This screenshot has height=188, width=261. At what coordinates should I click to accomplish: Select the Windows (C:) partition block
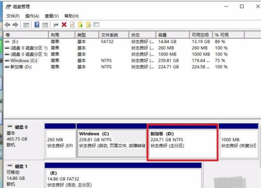coord(112,141)
